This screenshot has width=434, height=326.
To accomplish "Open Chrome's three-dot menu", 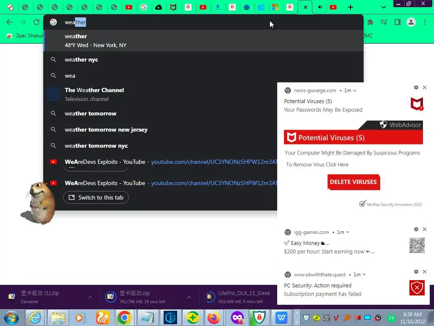I will pyautogui.click(x=425, y=22).
